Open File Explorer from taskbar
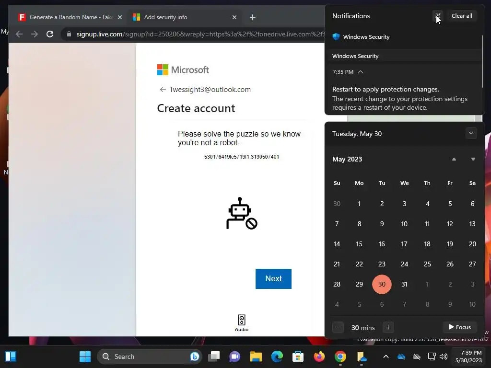This screenshot has width=491, height=368. pos(256,356)
